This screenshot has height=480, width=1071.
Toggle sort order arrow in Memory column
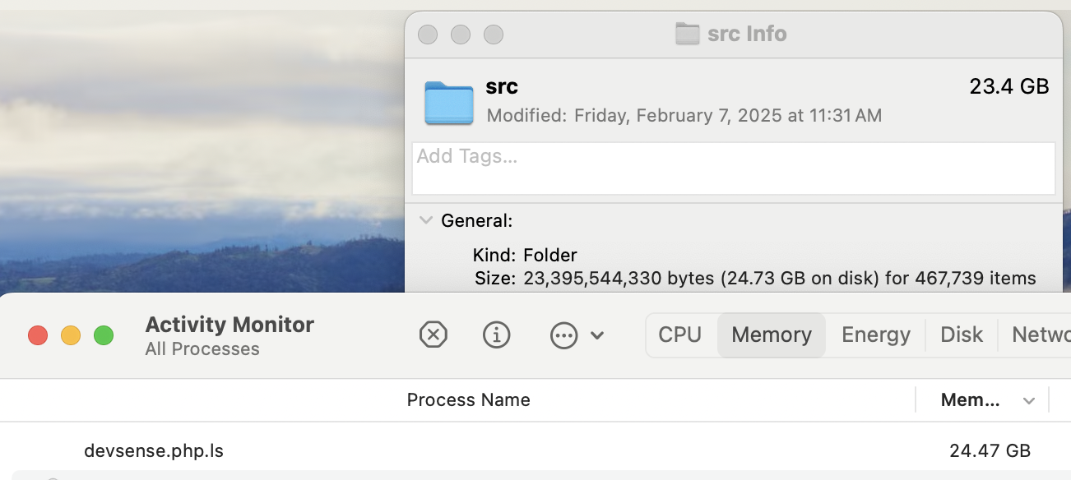pyautogui.click(x=1028, y=400)
